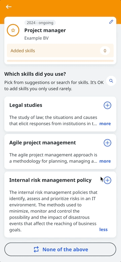This screenshot has height=262, width=121.
Task: Go back using the white arrow icon
Action: point(9,7)
